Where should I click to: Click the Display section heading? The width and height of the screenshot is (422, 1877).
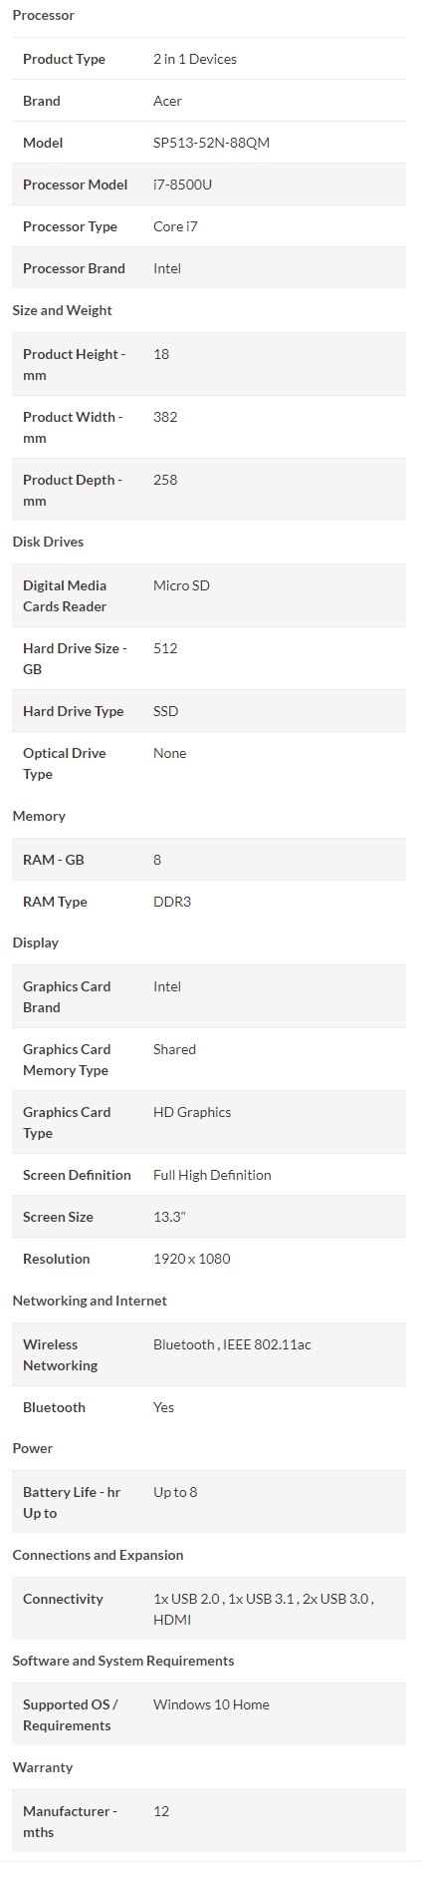point(36,942)
